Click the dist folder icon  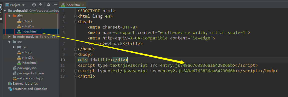tap(15, 16)
